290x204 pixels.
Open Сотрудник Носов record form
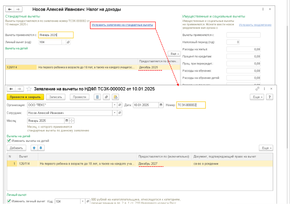pyautogui.click(x=120, y=113)
